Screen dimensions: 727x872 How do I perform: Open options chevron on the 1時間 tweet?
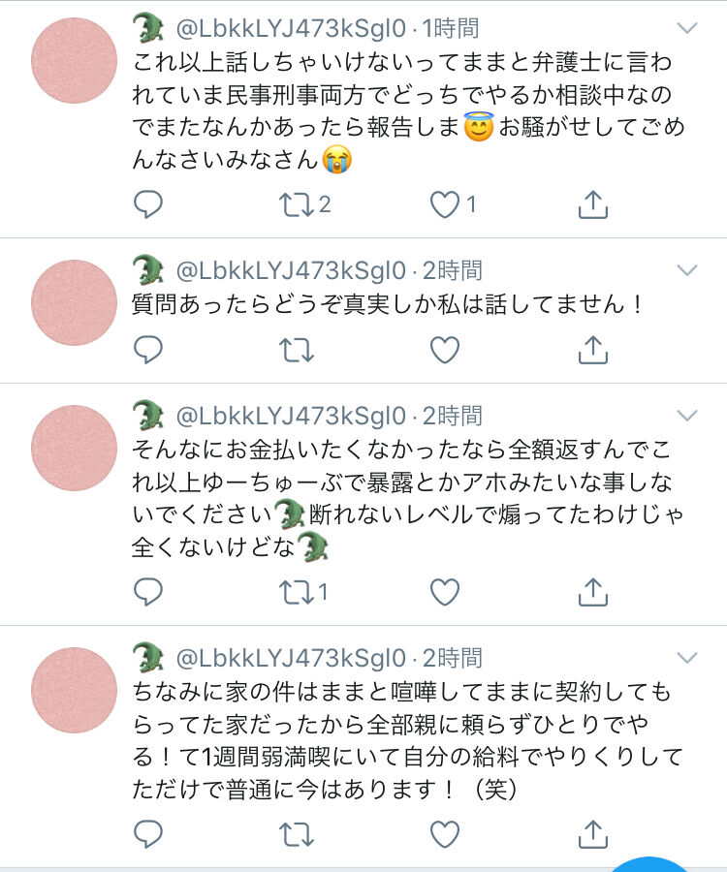pos(687,28)
